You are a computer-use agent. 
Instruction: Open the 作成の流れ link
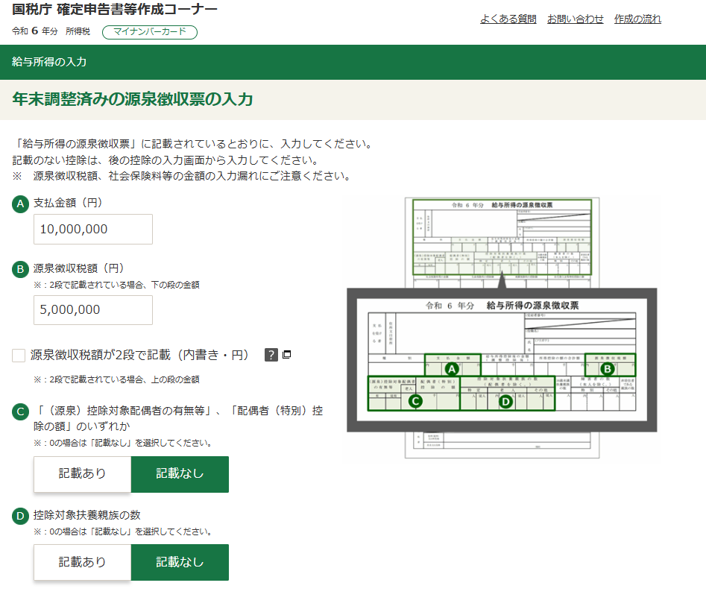pyautogui.click(x=637, y=19)
